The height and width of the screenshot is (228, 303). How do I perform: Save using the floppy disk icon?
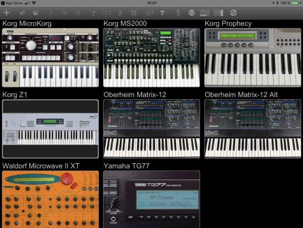35,13
